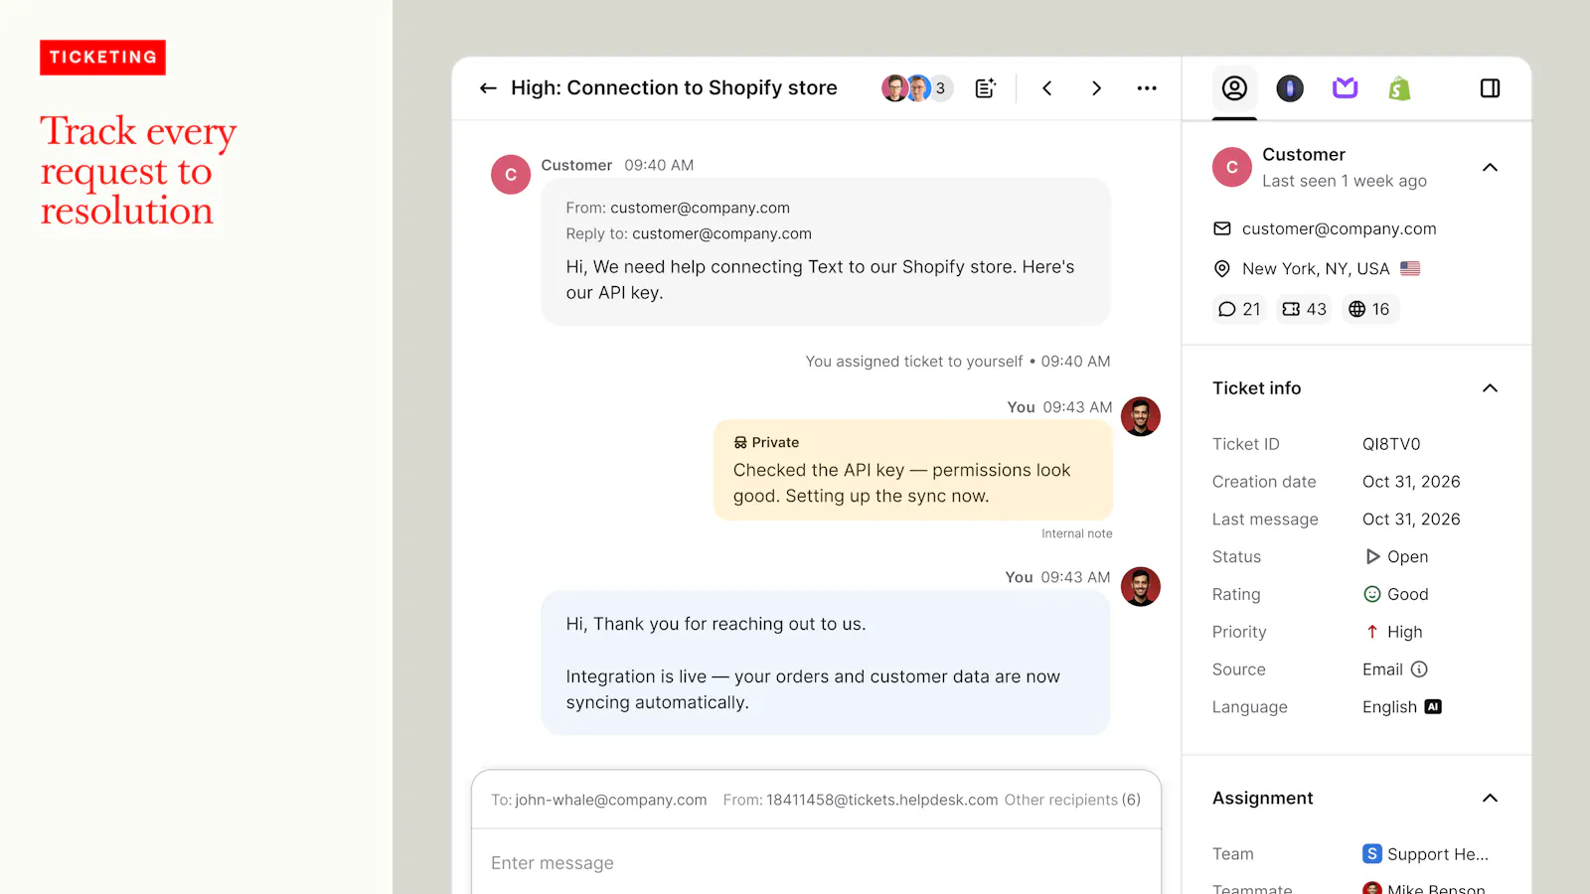
Task: Go to next ticket chevron
Action: coord(1096,88)
